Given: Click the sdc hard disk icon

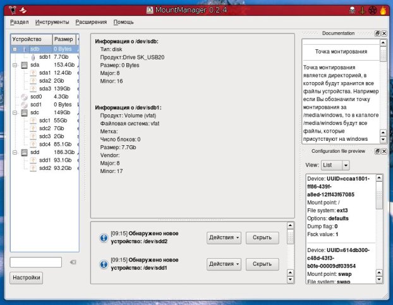Looking at the screenshot, I should [24, 112].
